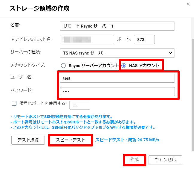Click the SSH接続 requirement note text

[61, 116]
